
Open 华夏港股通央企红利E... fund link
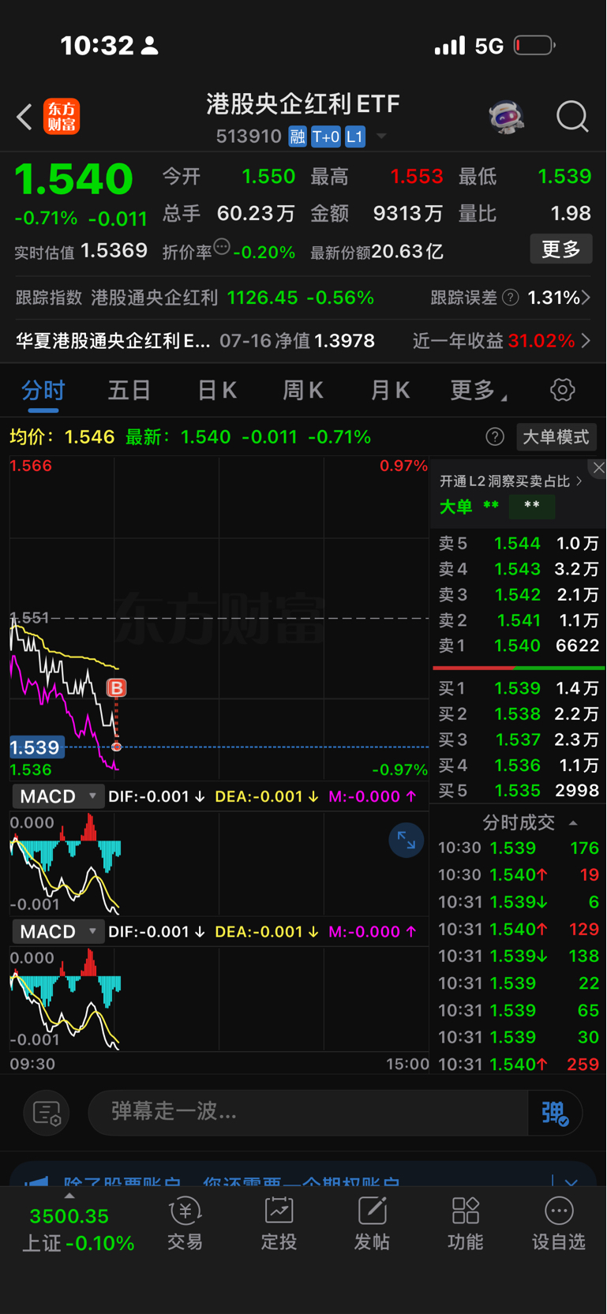click(x=113, y=341)
